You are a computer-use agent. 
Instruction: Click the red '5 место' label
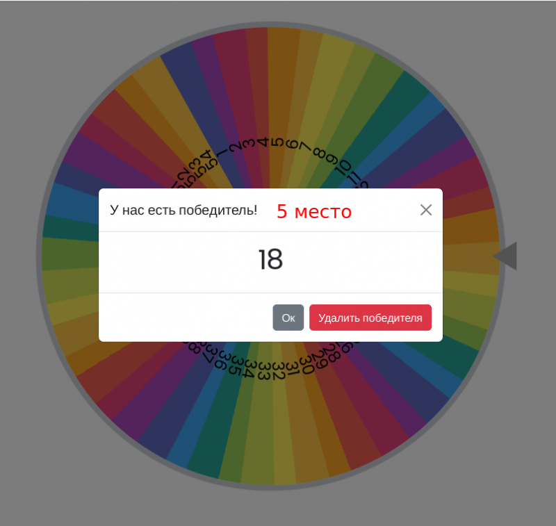tap(314, 211)
